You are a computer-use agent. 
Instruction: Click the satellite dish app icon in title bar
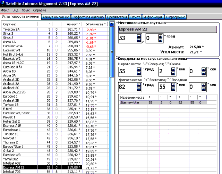coord(2,3)
